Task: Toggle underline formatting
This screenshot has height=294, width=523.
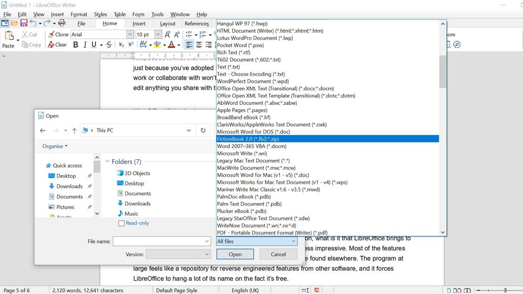Action: click(93, 45)
